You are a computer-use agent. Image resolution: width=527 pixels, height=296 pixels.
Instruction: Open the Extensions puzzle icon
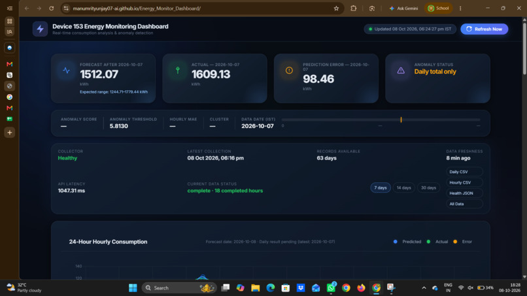click(353, 8)
